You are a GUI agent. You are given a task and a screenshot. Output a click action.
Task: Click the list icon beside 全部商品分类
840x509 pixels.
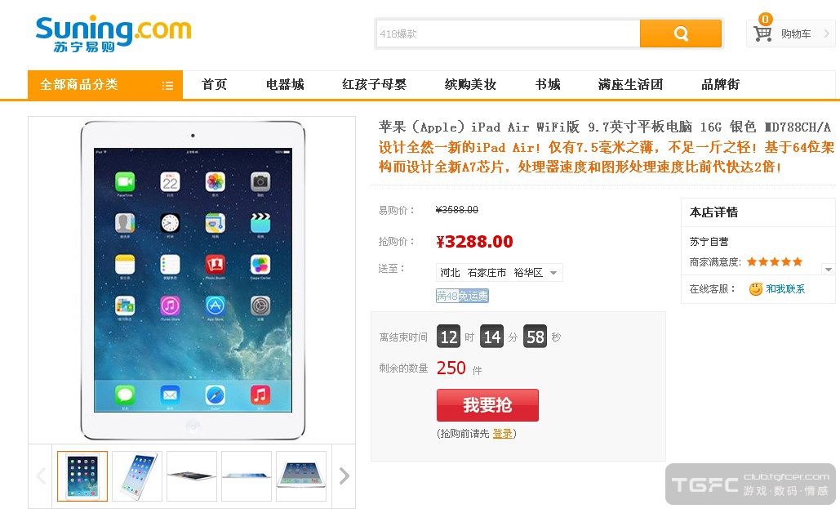point(167,85)
